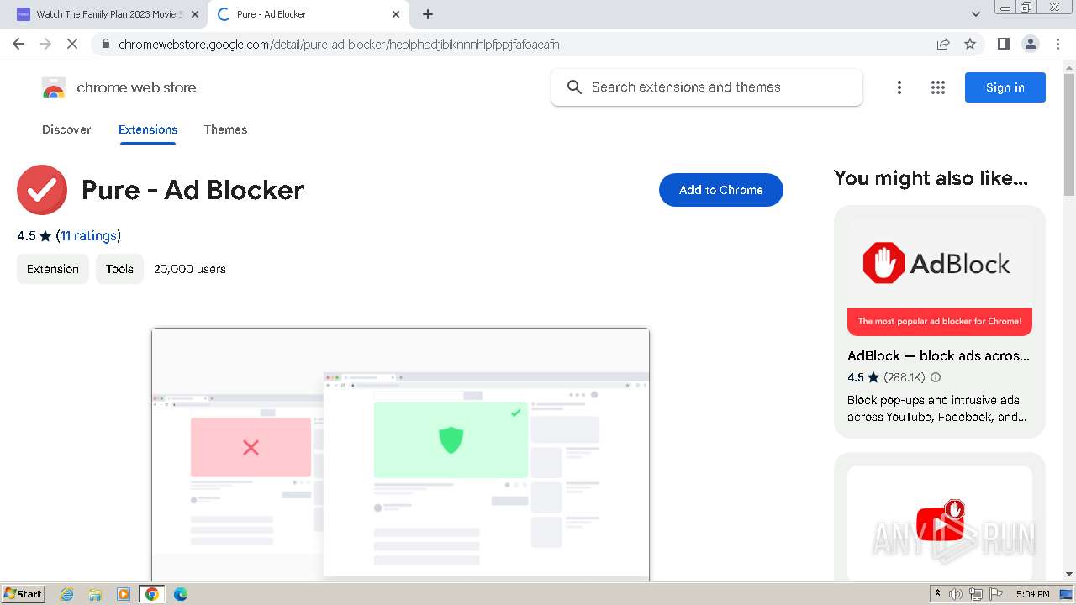Click the search magnifier icon
1076x605 pixels.
(x=574, y=87)
